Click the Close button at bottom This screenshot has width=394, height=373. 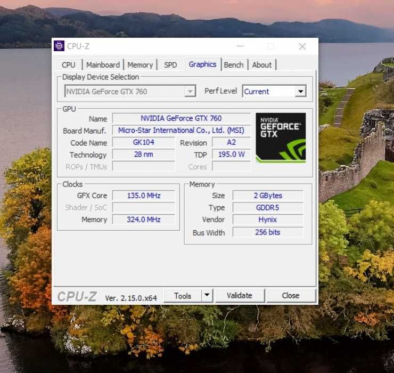[x=291, y=296]
